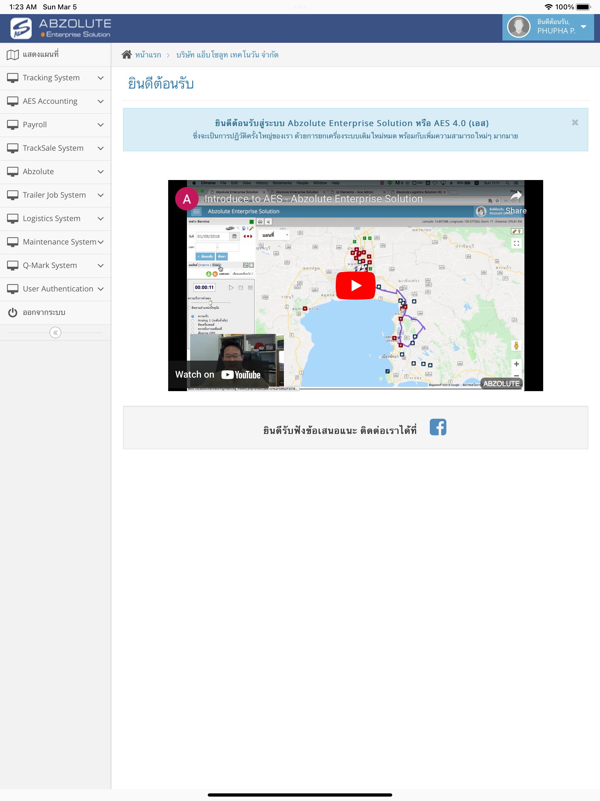Open the user account dropdown arrow
600x801 pixels.
pyautogui.click(x=583, y=27)
